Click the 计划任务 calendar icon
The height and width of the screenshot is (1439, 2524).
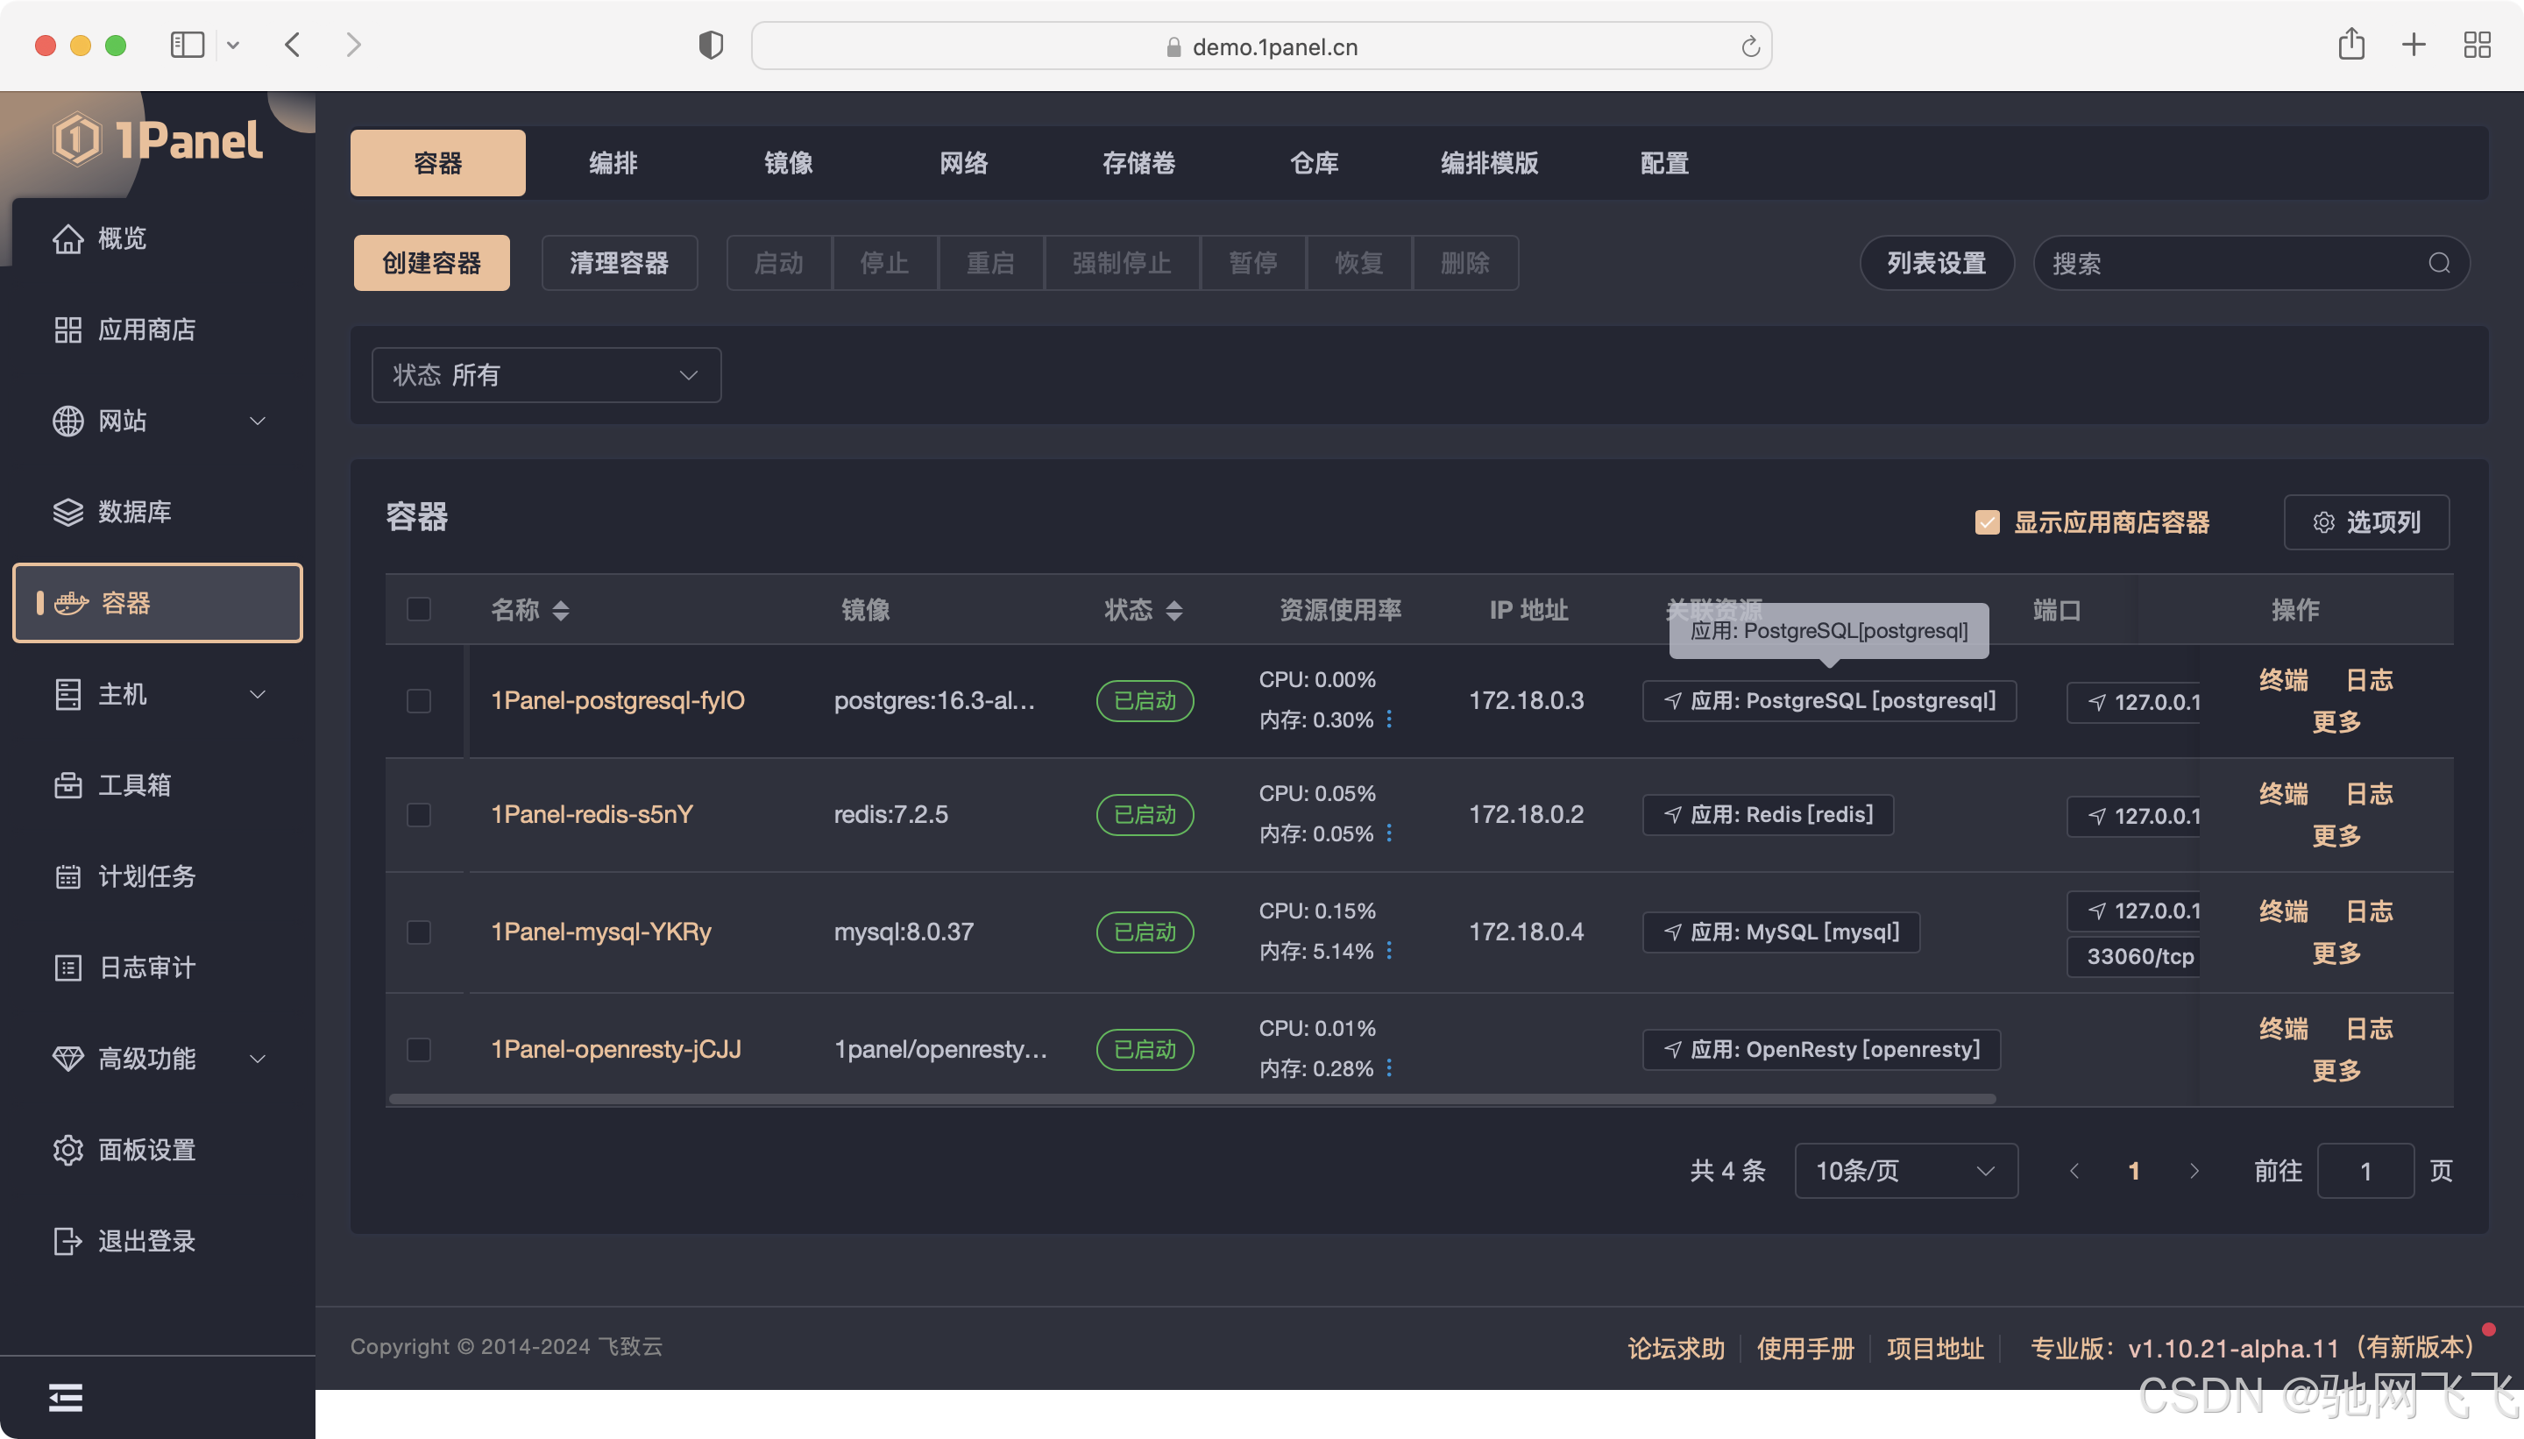67,876
